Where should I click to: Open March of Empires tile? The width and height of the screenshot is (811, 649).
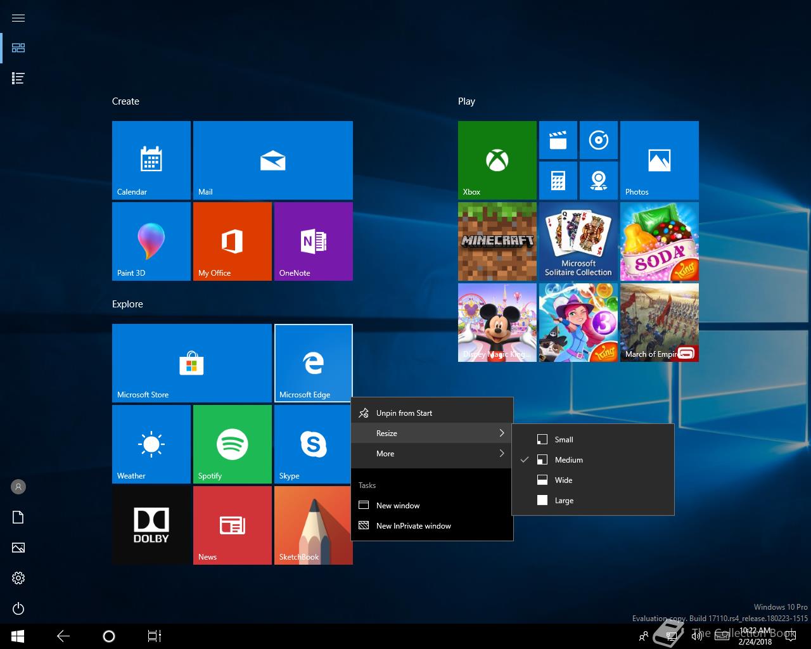click(660, 323)
